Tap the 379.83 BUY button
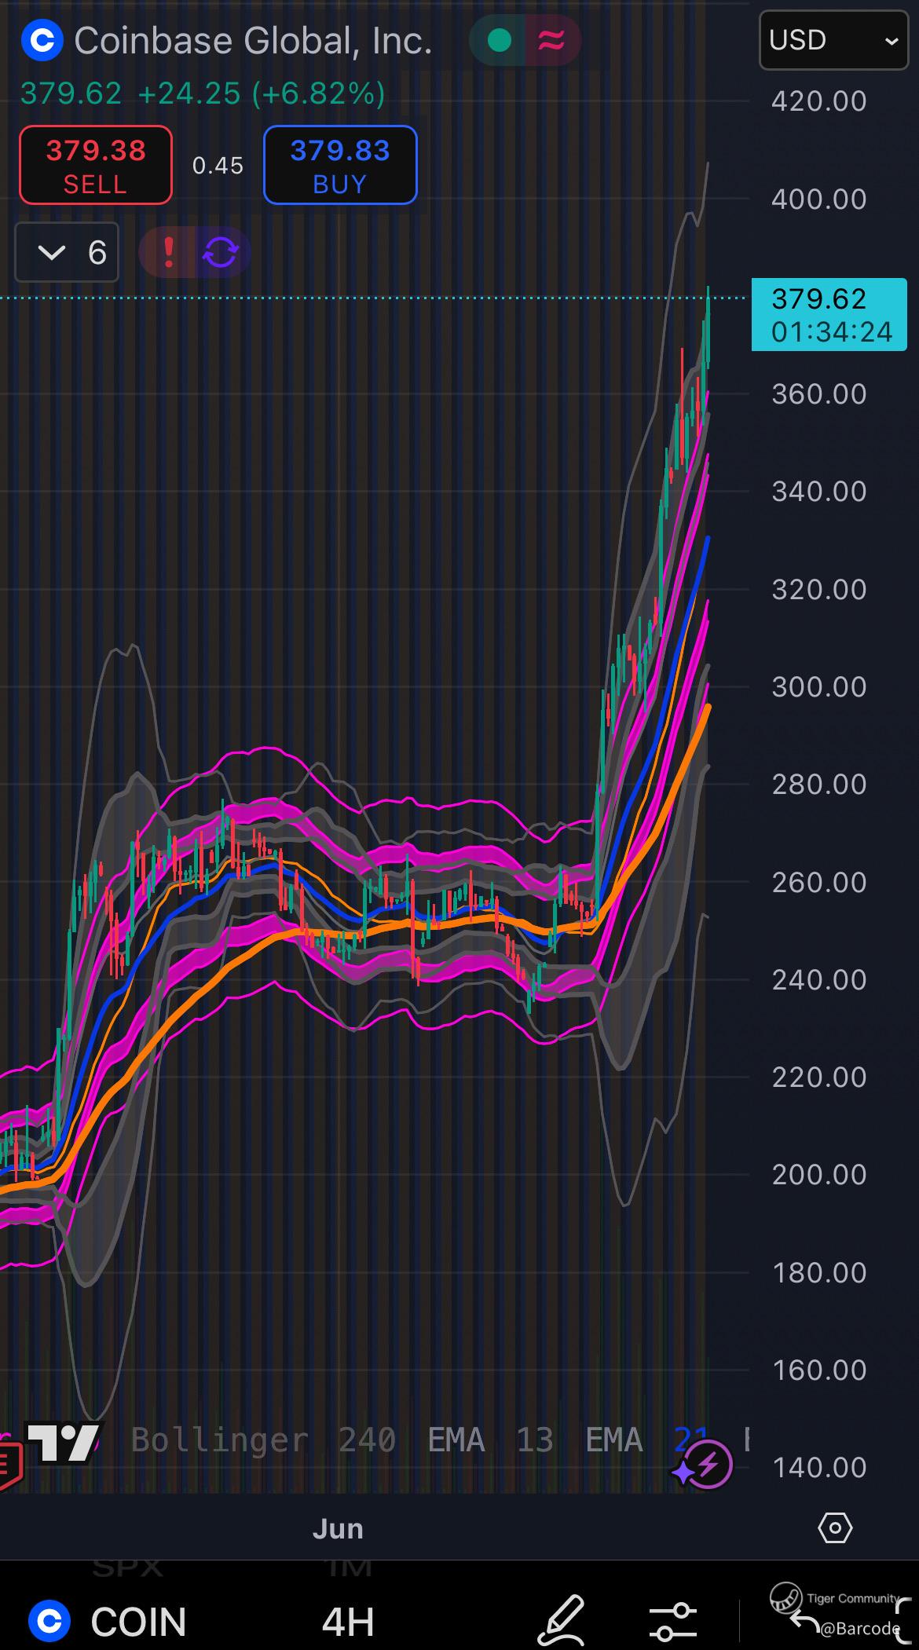This screenshot has width=919, height=1650. pos(340,165)
